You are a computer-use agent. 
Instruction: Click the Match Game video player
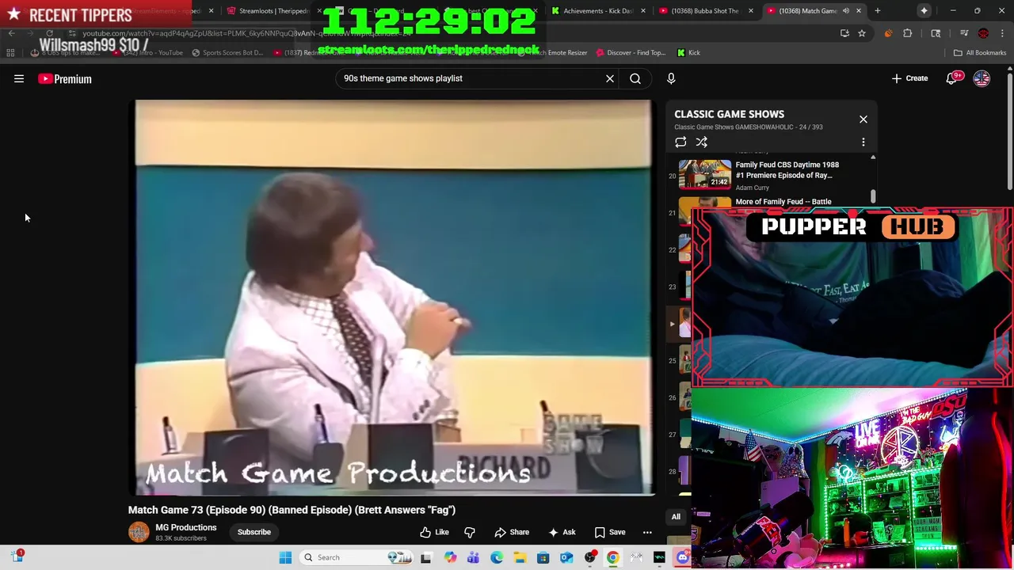click(x=392, y=297)
